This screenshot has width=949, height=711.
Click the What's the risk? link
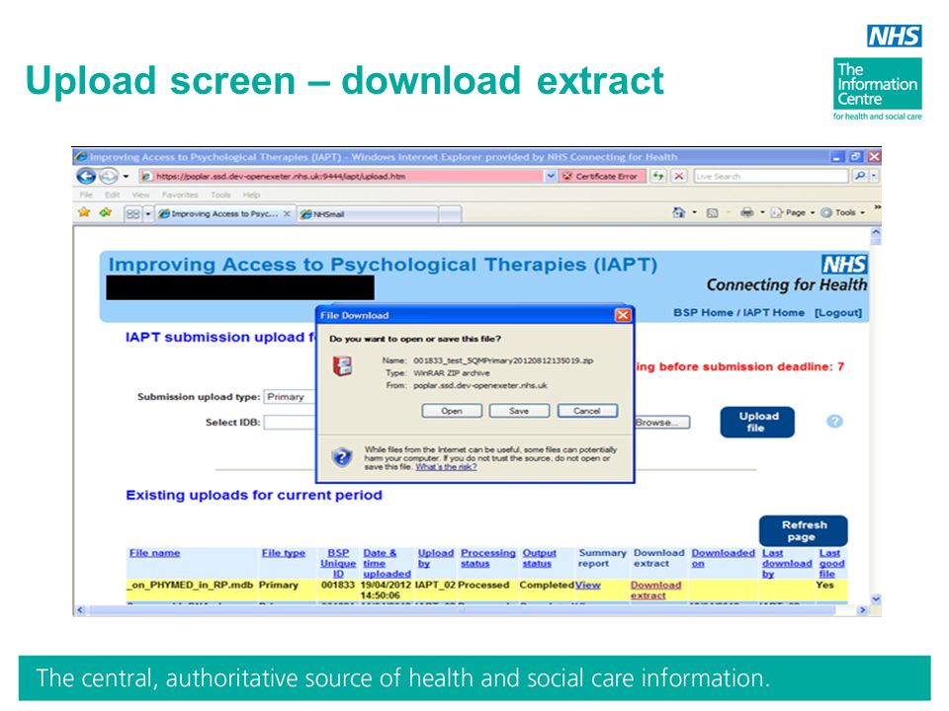(446, 467)
